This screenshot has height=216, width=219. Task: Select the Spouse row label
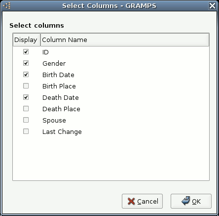[54, 121]
